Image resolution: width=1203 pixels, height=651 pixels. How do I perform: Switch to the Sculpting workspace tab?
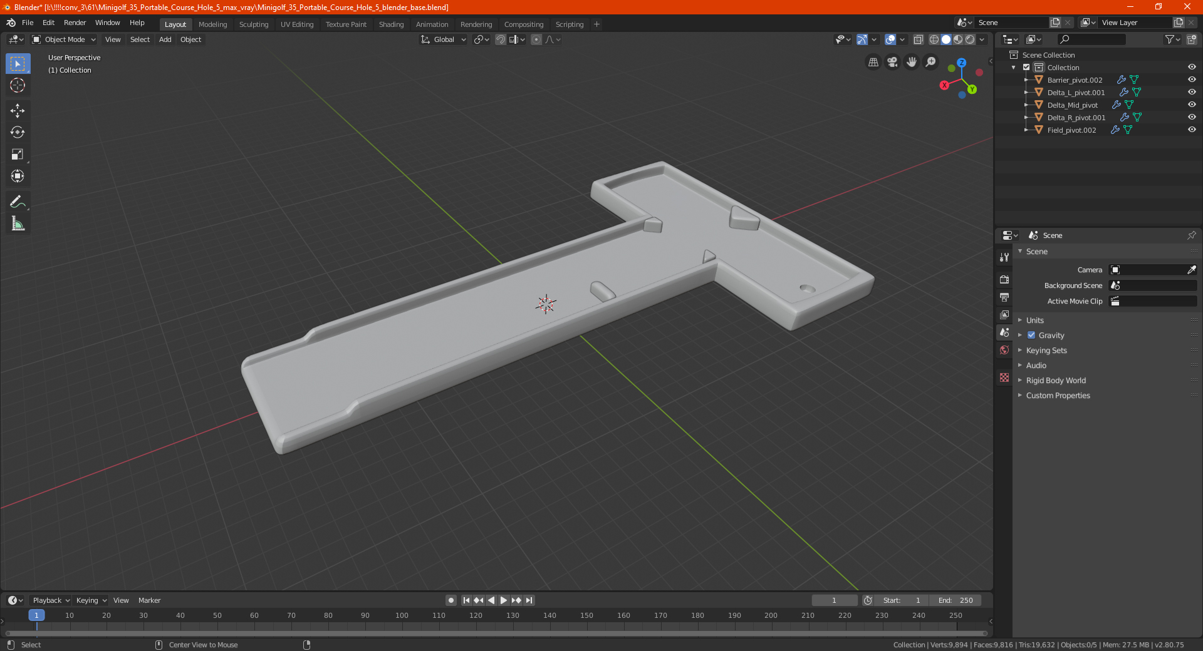point(254,24)
